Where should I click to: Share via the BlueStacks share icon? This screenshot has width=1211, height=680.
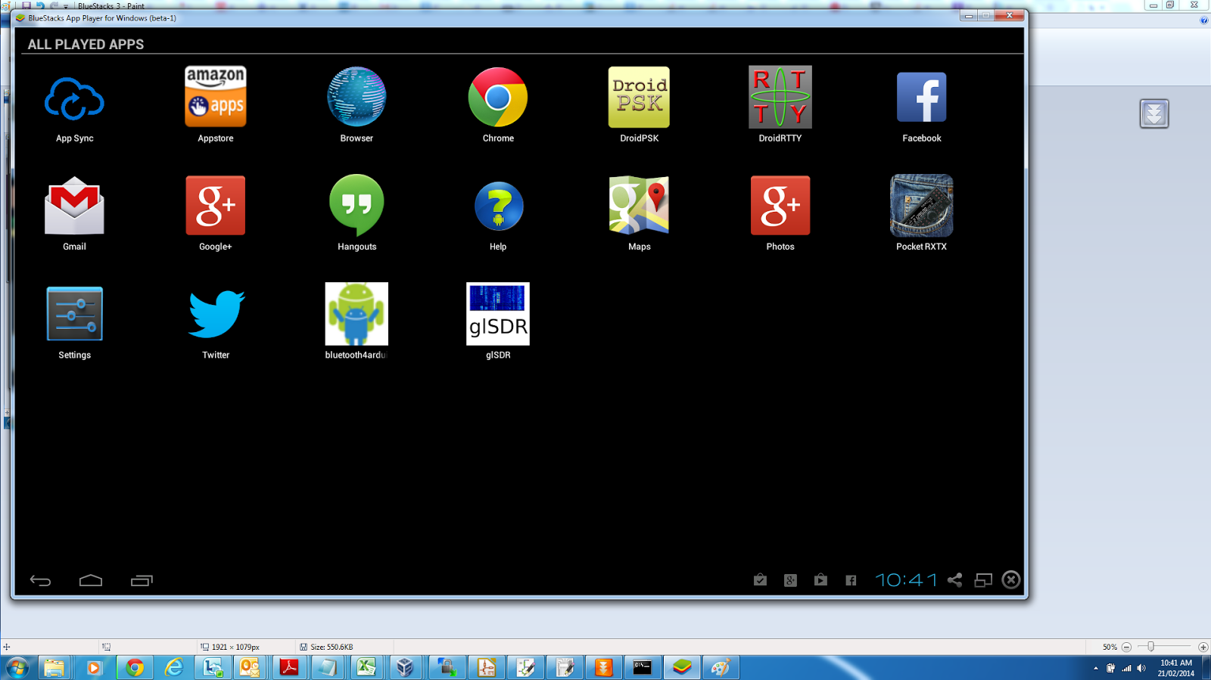955,580
